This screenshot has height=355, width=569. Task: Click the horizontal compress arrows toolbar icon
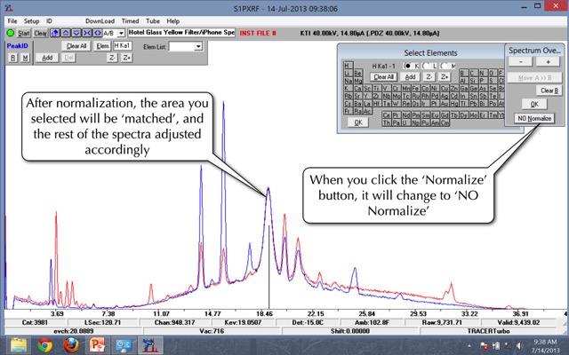click(88, 33)
